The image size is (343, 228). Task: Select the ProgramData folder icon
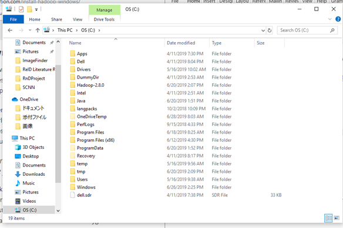coord(73,148)
